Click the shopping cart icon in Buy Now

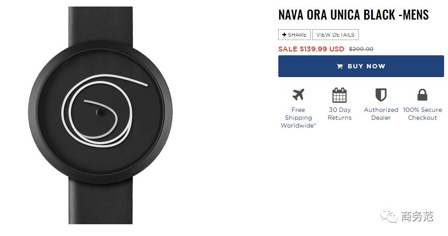340,67
